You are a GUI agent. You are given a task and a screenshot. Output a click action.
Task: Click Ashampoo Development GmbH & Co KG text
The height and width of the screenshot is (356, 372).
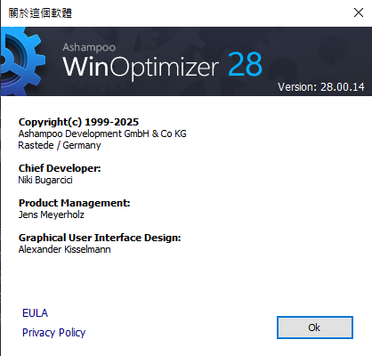click(102, 133)
